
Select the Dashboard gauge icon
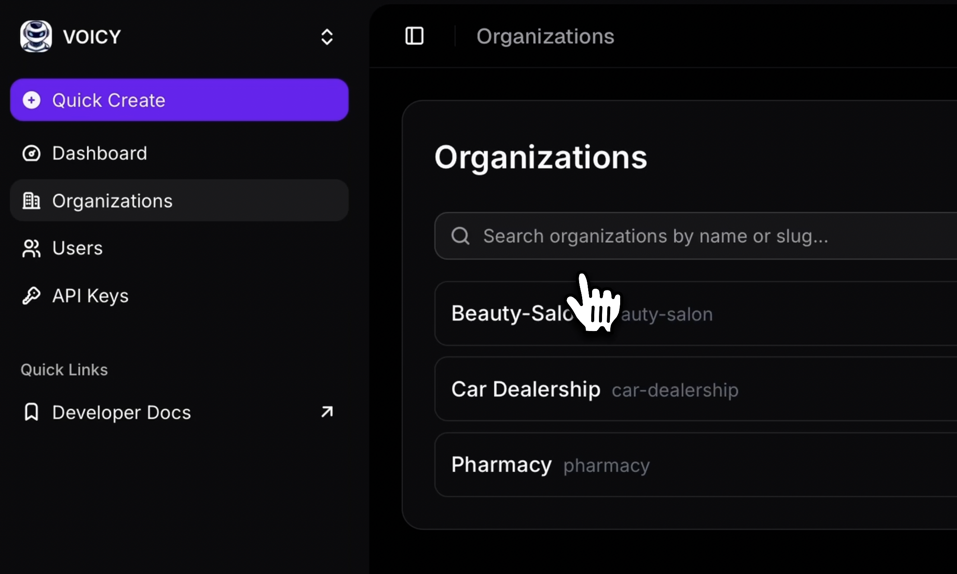[x=31, y=153]
